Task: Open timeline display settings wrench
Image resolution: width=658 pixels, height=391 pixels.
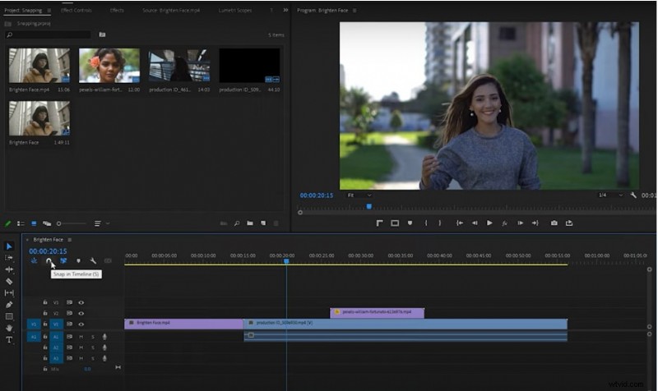Action: 93,260
